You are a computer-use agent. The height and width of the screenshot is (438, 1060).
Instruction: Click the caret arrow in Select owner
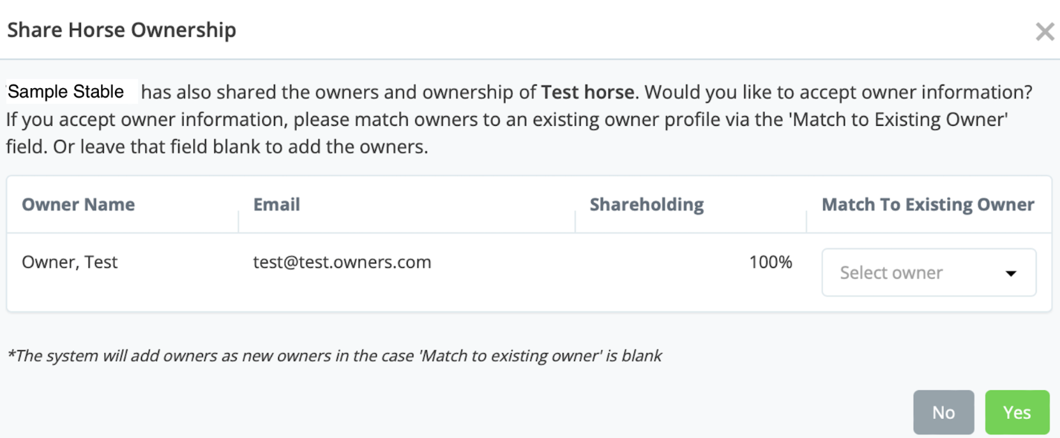(1011, 273)
